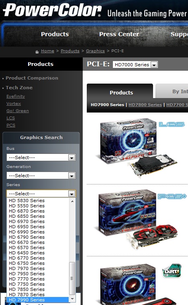This screenshot has height=305, width=188.
Task: Click scroll-up arrow in series list
Action: coord(72,201)
